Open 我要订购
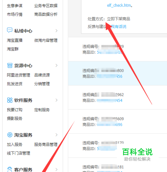 [15, 110]
